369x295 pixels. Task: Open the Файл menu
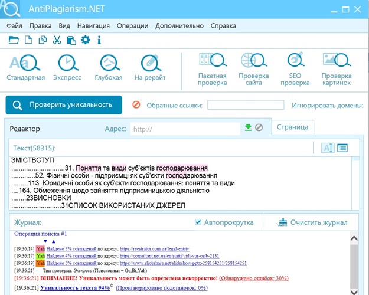click(x=14, y=25)
